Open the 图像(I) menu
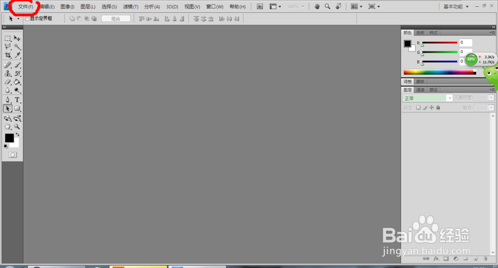The width and height of the screenshot is (498, 268). tap(67, 6)
